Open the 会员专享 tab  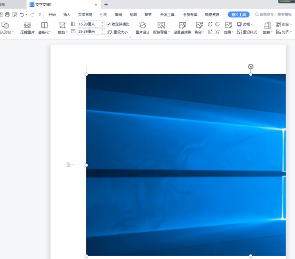coord(190,15)
